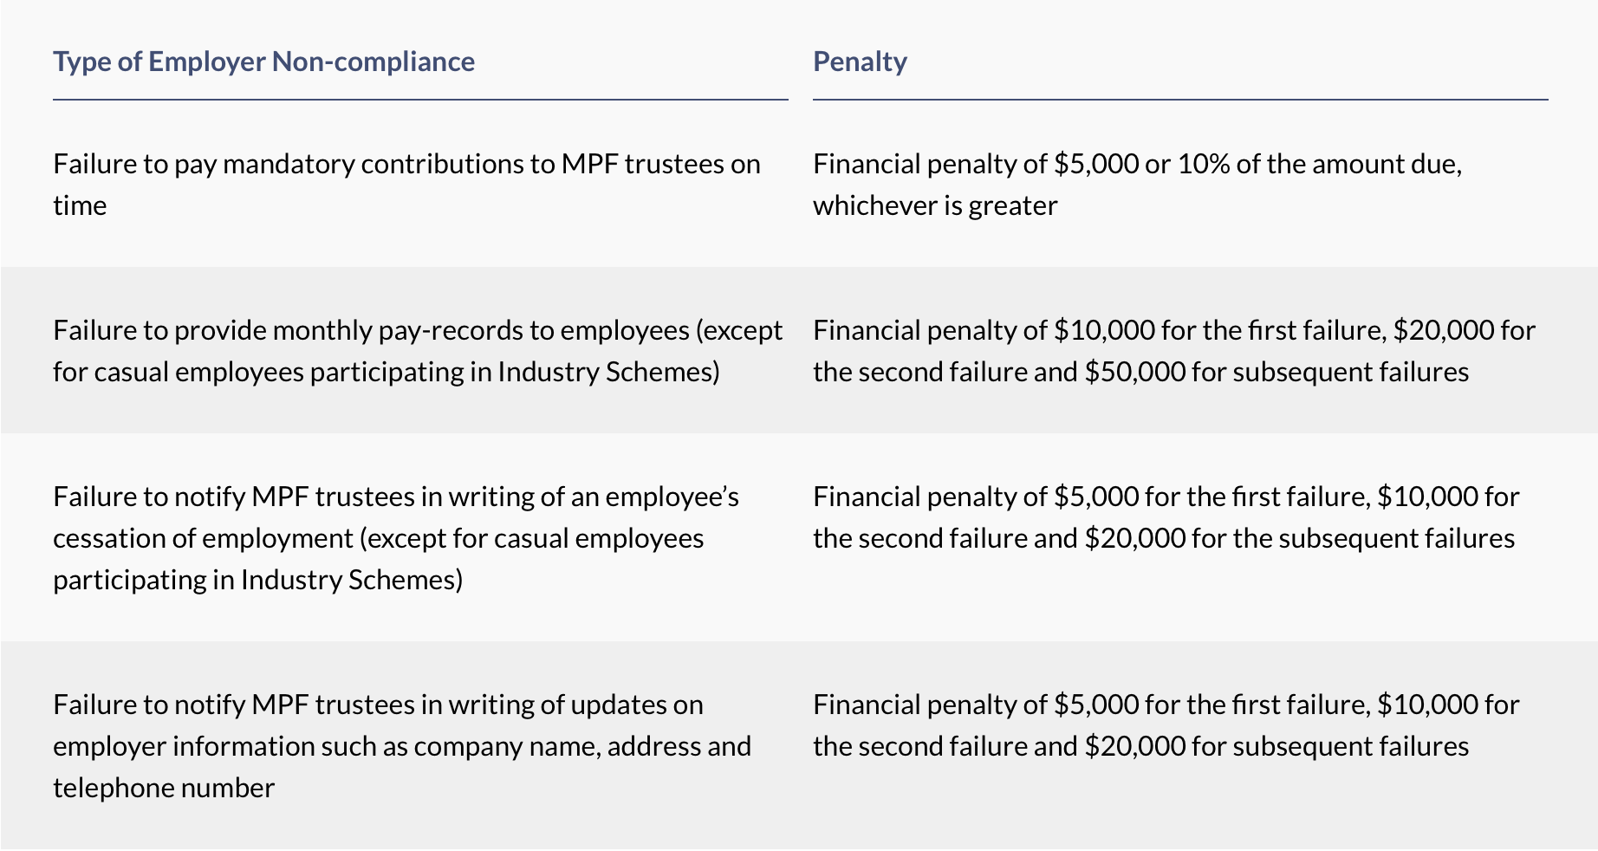This screenshot has width=1598, height=851.
Task: Click the "Penalty" column header
Action: click(860, 62)
